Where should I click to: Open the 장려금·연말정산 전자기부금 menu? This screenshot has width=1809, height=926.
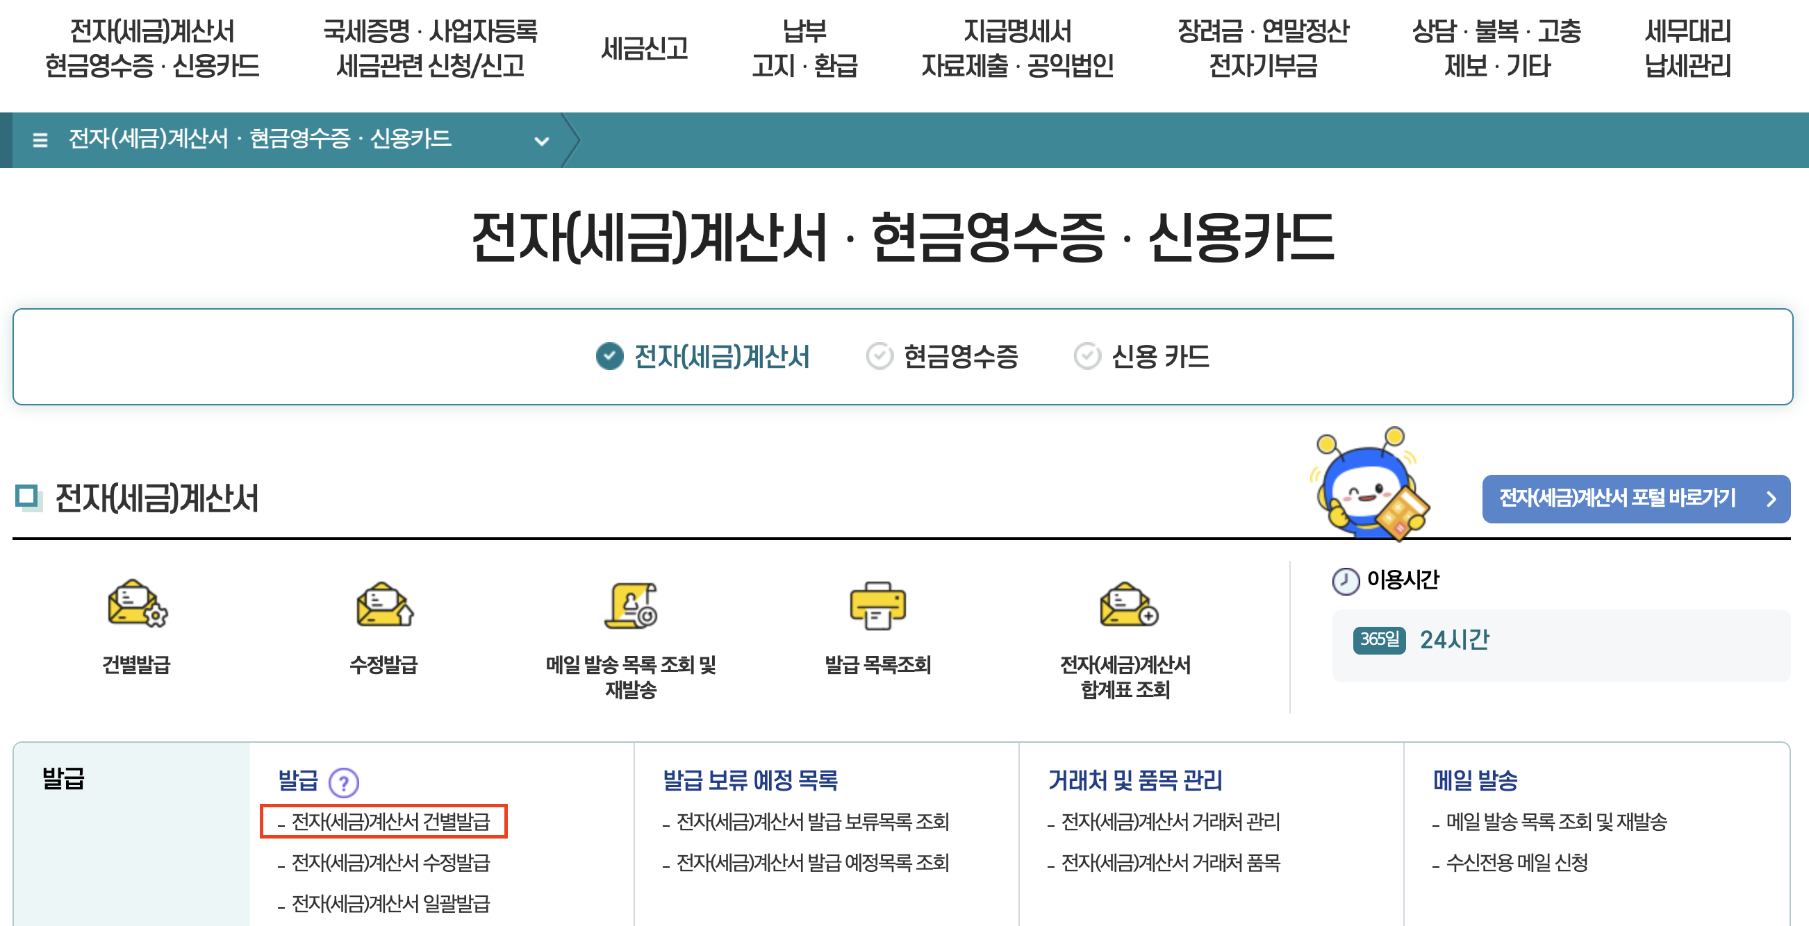1262,49
